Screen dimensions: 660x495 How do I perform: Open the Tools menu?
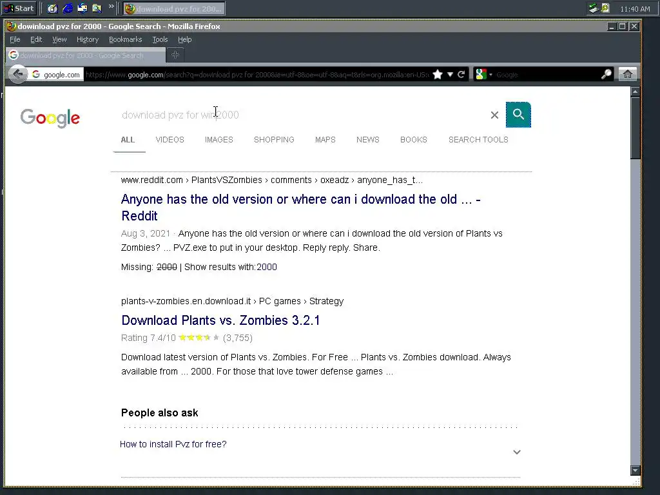(x=160, y=39)
